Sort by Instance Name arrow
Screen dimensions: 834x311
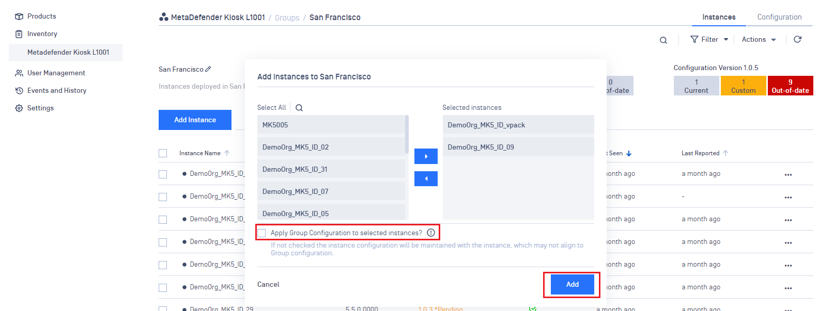coord(227,153)
